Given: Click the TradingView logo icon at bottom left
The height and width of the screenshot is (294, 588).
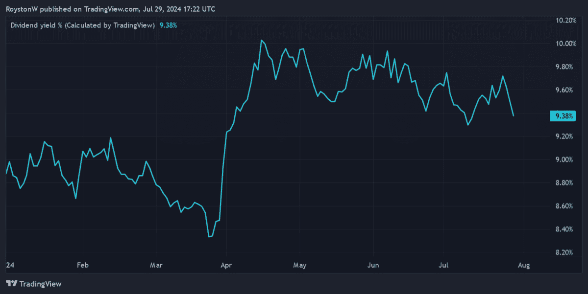Looking at the screenshot, I should [11, 284].
